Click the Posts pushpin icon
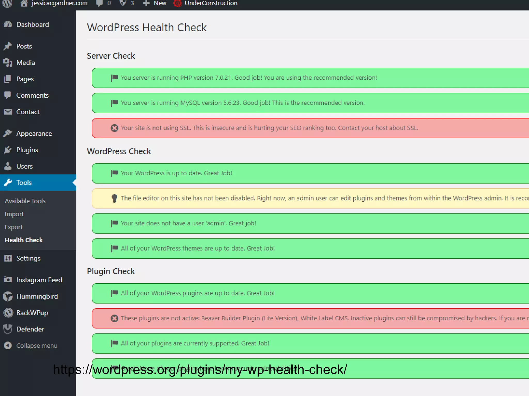 [x=8, y=46]
